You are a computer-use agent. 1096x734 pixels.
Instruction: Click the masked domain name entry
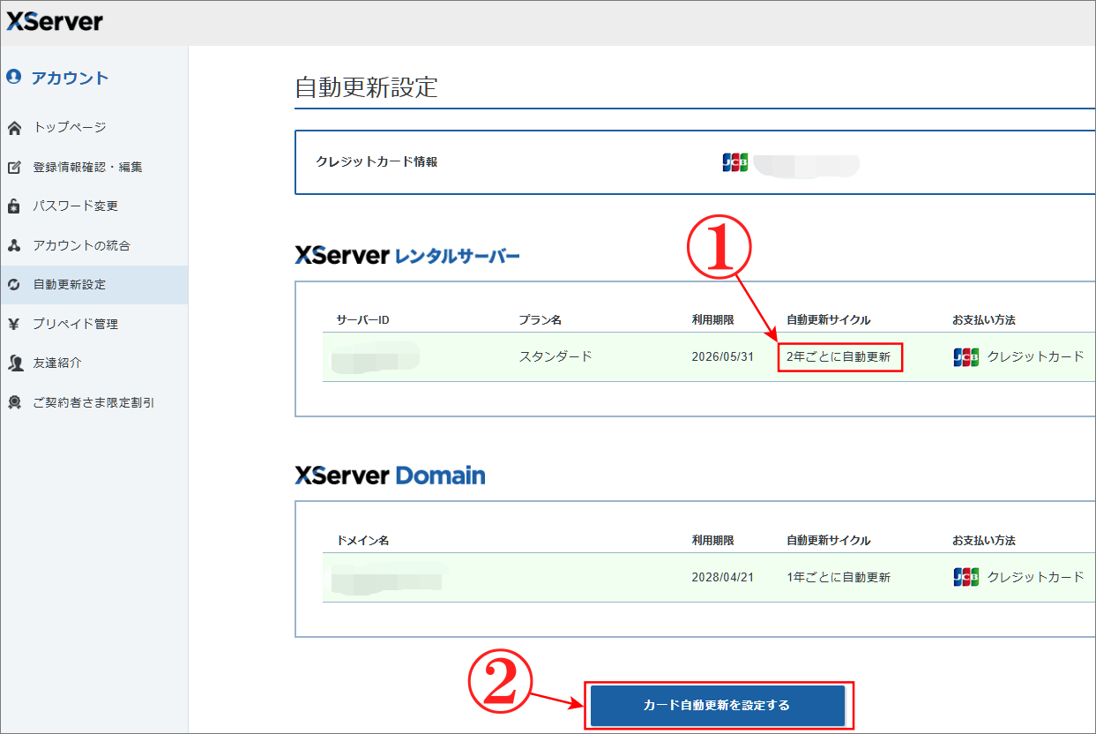tap(384, 578)
